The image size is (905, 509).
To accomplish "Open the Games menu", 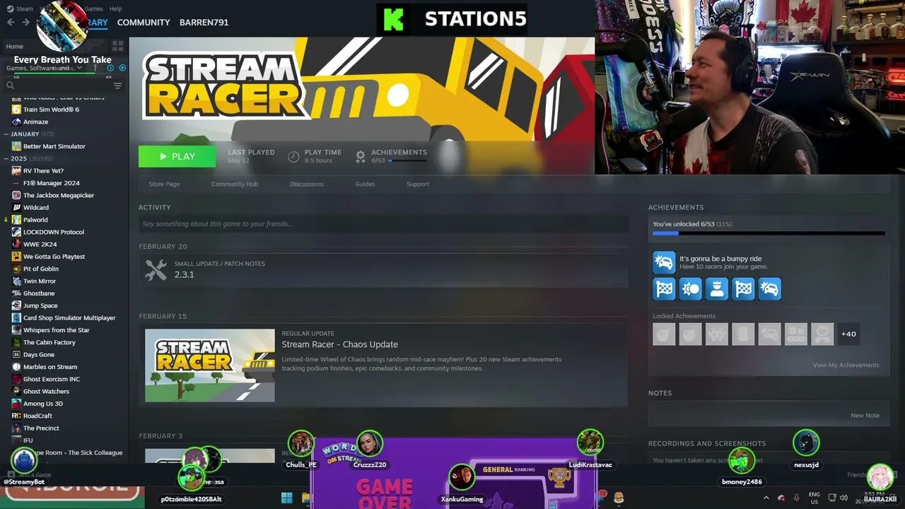I will [x=93, y=8].
